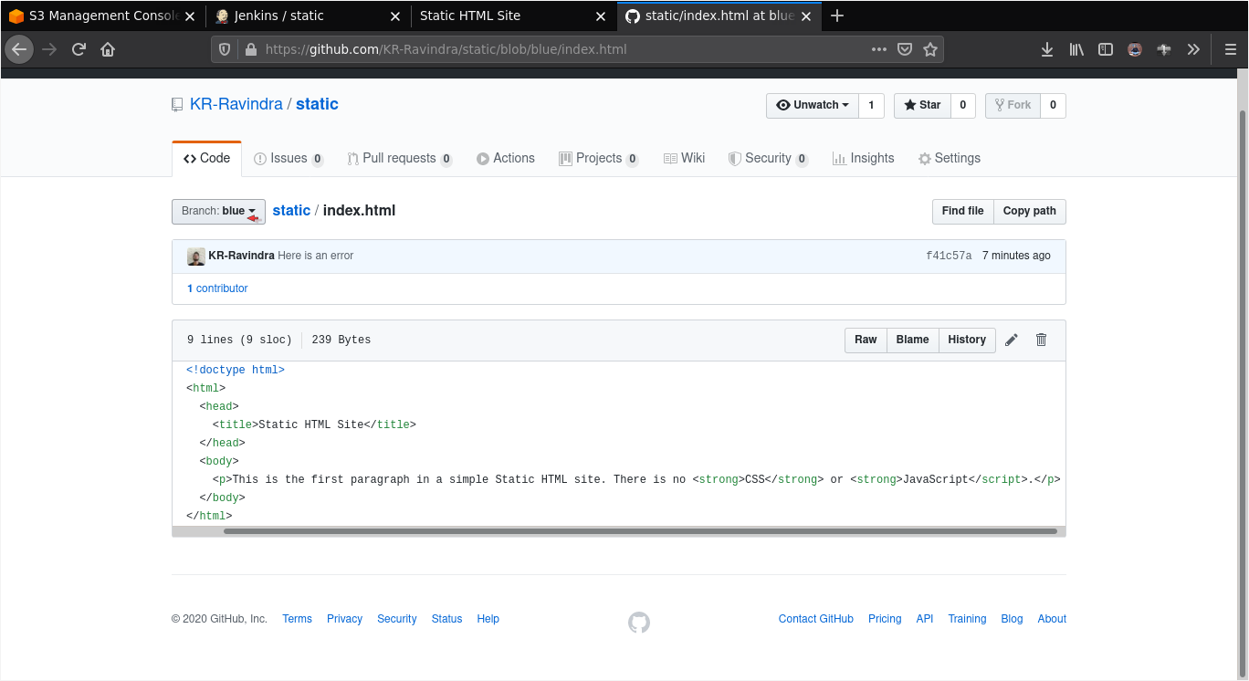
Task: Open commit f41c57a
Action: (x=949, y=256)
